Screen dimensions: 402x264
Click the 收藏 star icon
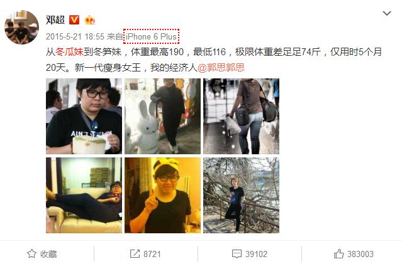[x=31, y=254]
